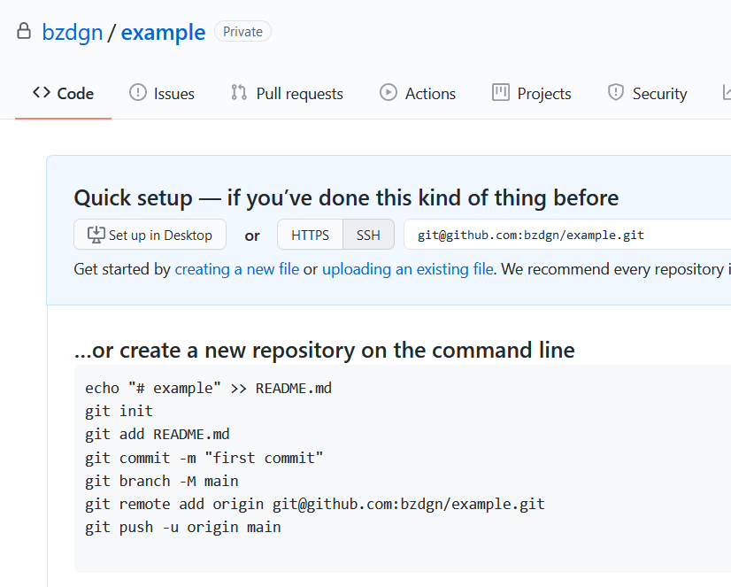Click the Projects board icon
This screenshot has height=587, width=731.
tap(501, 92)
